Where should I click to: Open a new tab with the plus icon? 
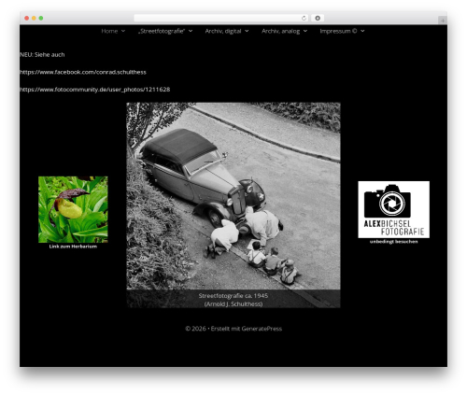tap(443, 21)
